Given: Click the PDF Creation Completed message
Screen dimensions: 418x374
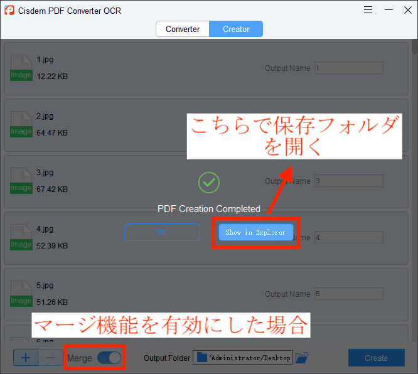Looking at the screenshot, I should point(209,209).
